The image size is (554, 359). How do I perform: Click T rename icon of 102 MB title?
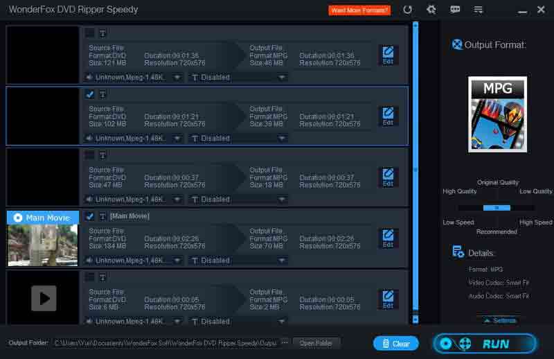102,94
